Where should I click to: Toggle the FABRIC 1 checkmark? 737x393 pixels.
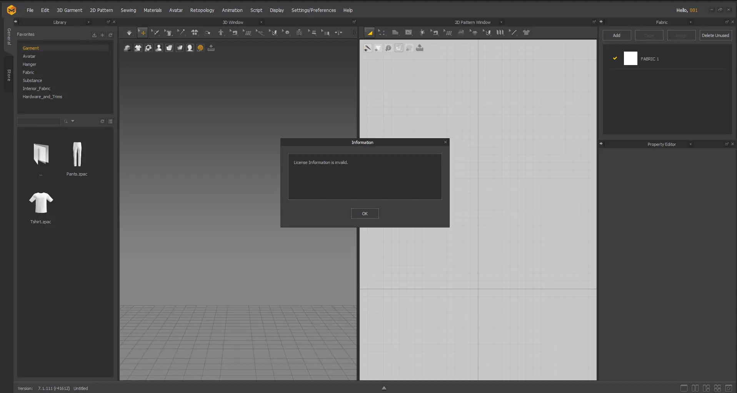point(615,59)
